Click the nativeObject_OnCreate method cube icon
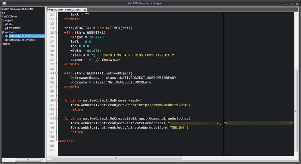Image resolution: width=301 pixels, height=164 pixels. pos(7,40)
